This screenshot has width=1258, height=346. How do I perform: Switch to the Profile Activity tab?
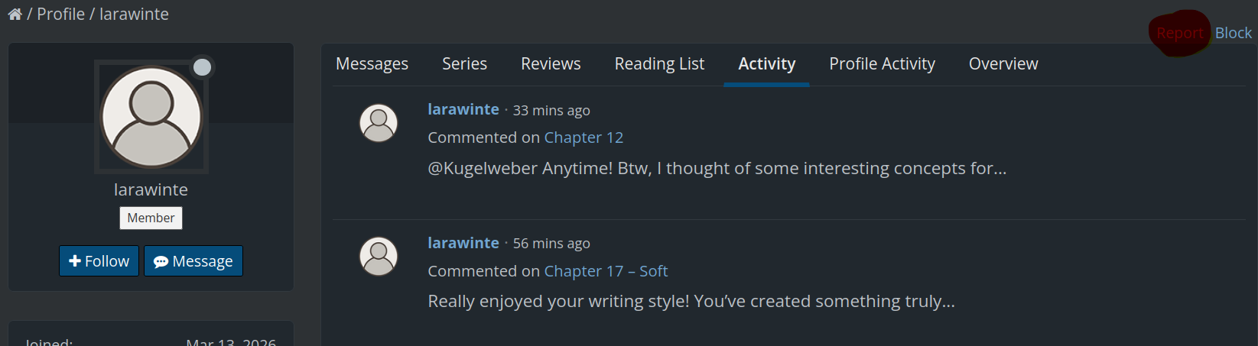(882, 64)
